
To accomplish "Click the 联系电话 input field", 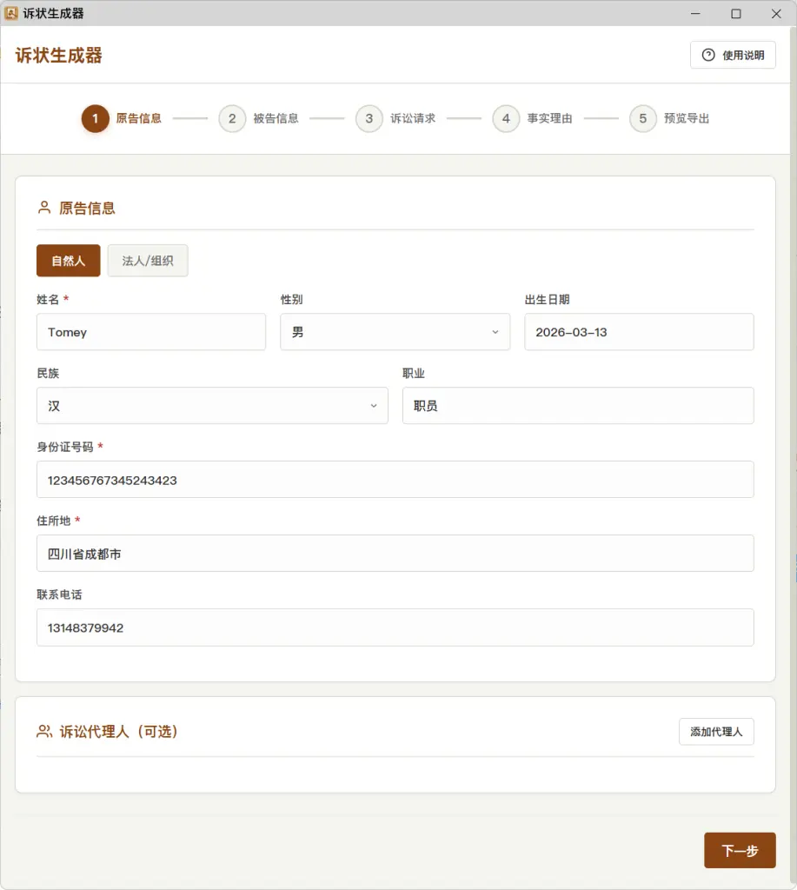I will click(395, 628).
